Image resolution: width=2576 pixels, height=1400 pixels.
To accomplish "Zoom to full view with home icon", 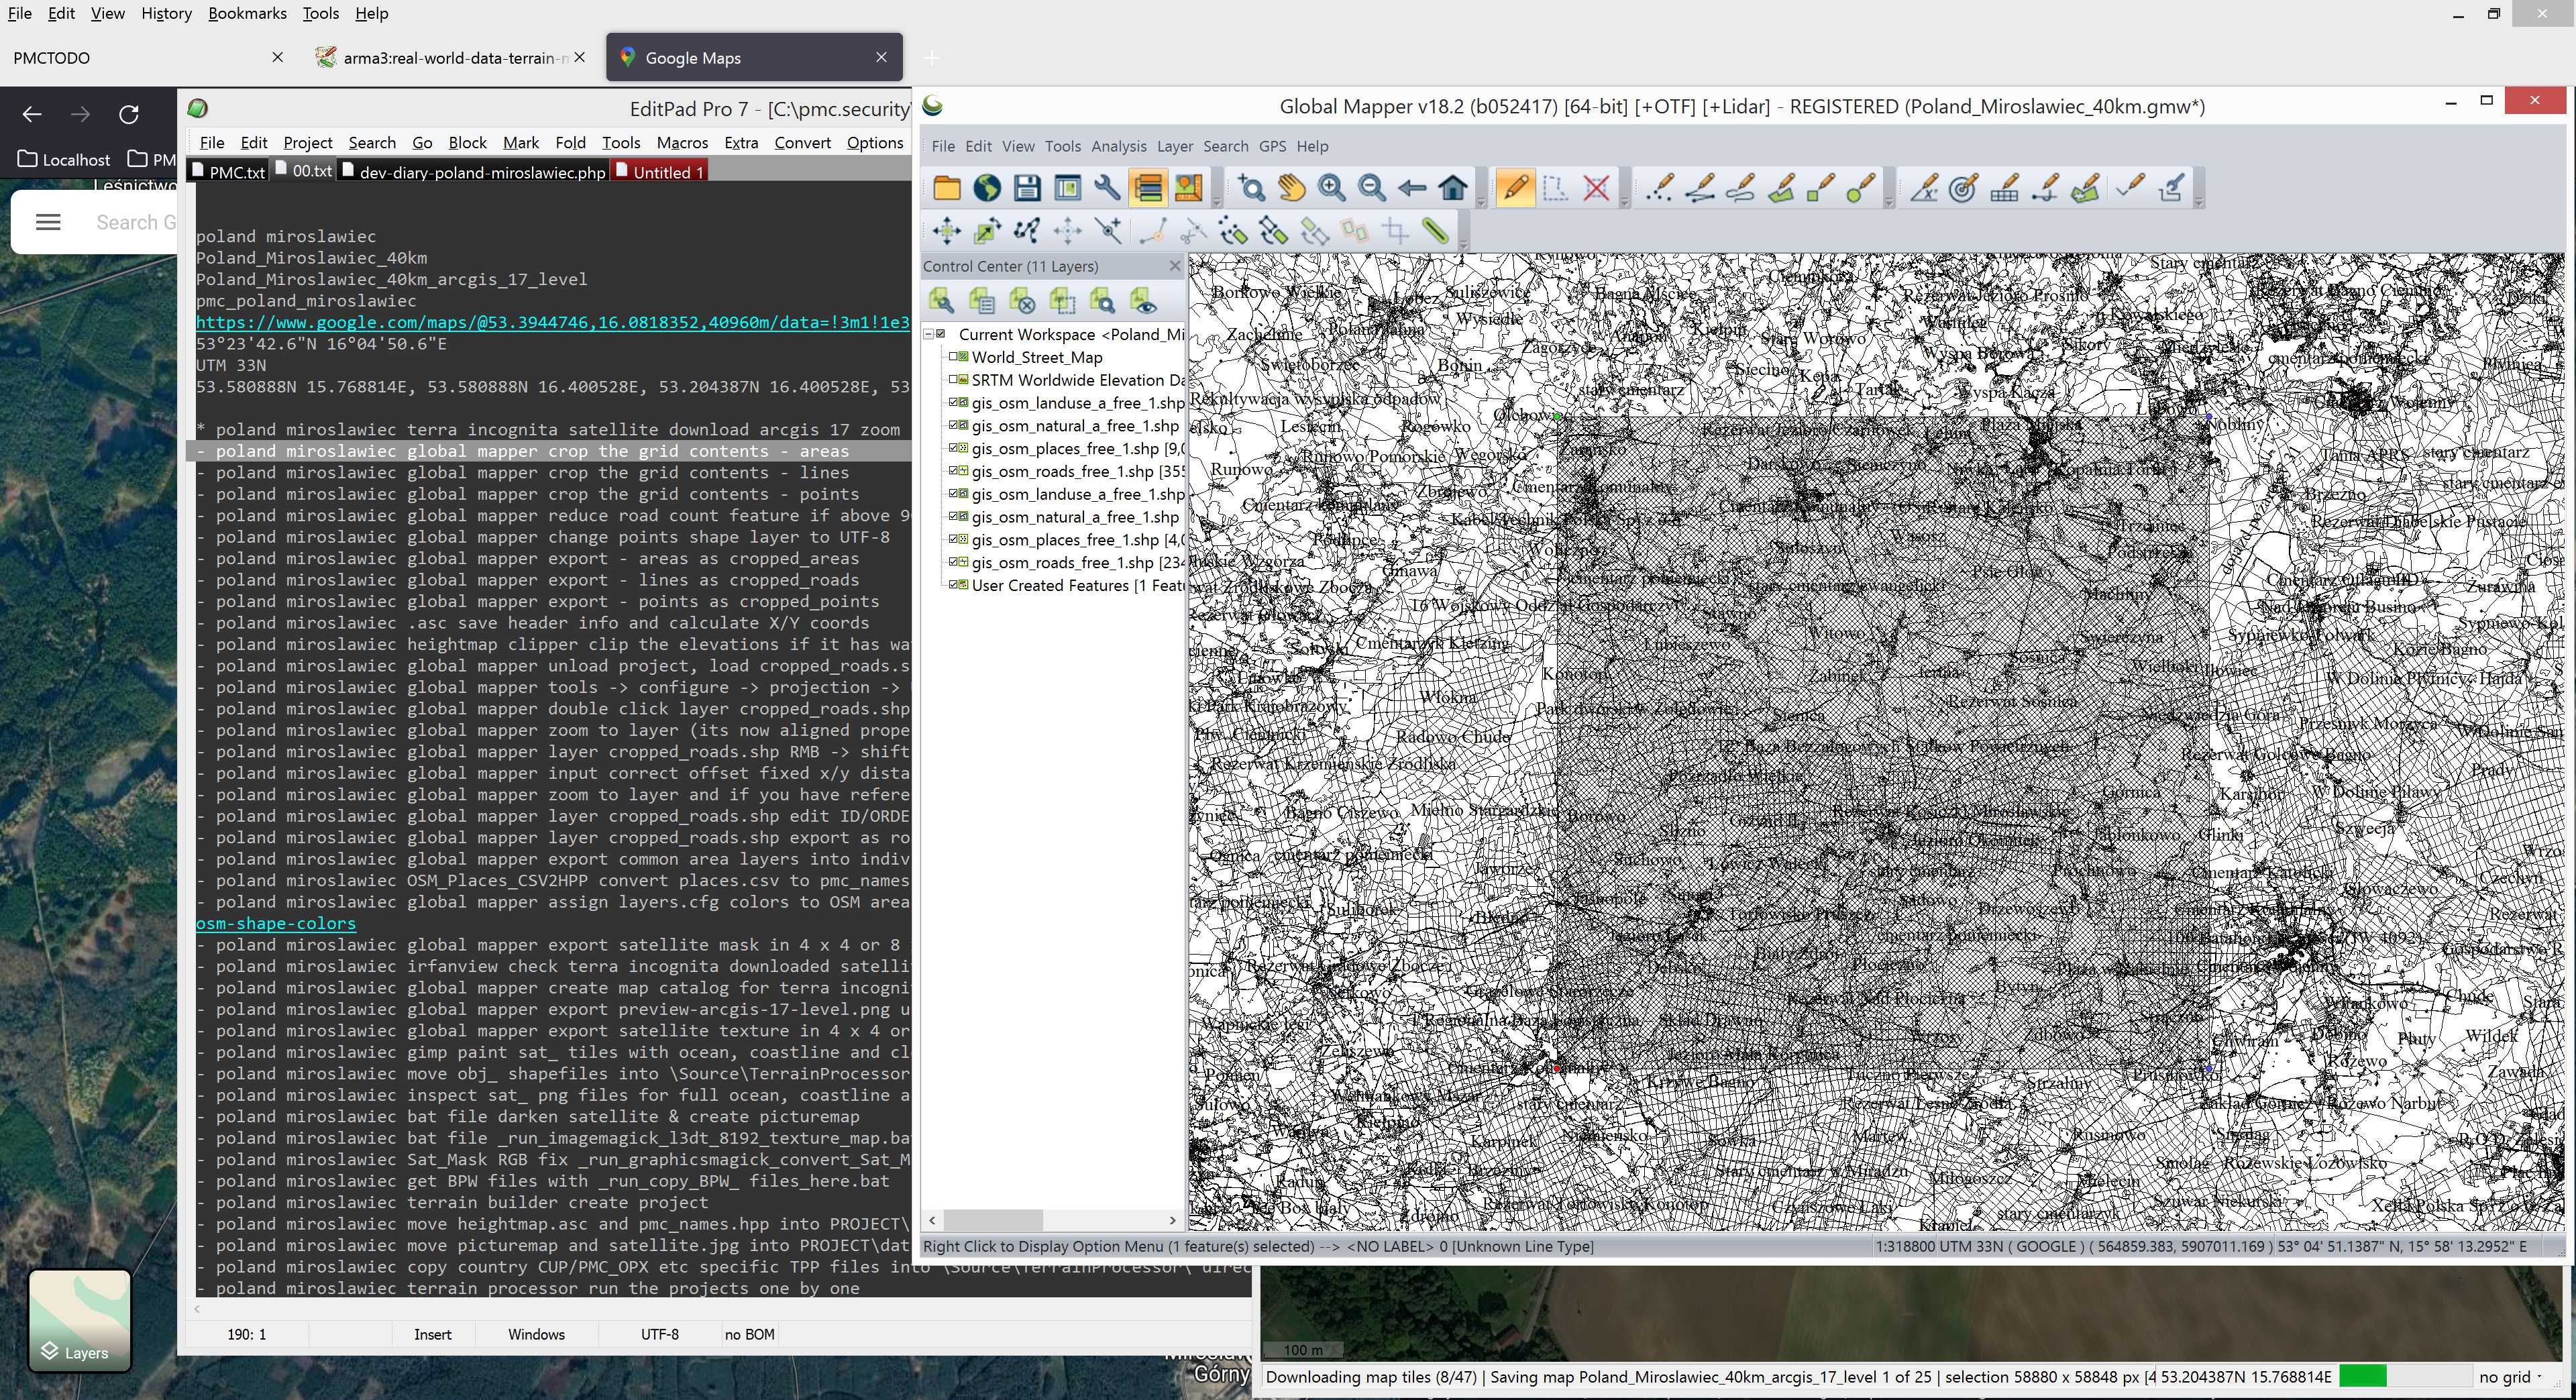I will coord(1453,188).
